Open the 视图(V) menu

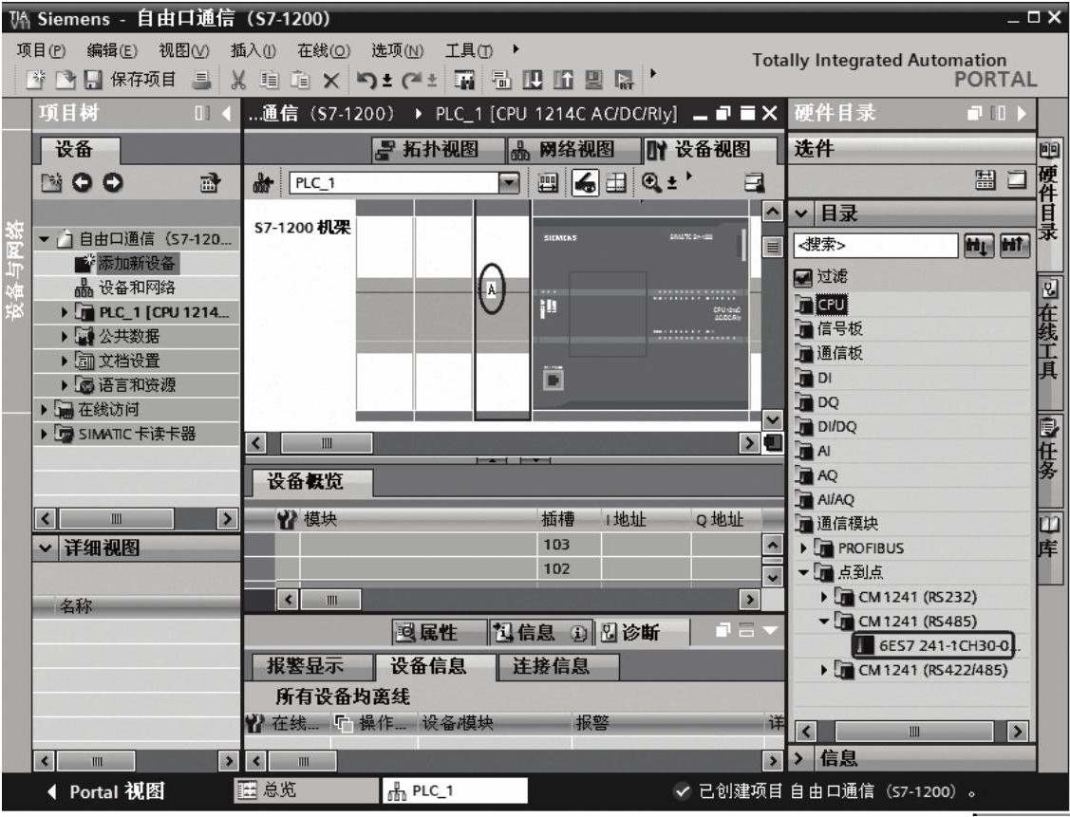[x=183, y=50]
